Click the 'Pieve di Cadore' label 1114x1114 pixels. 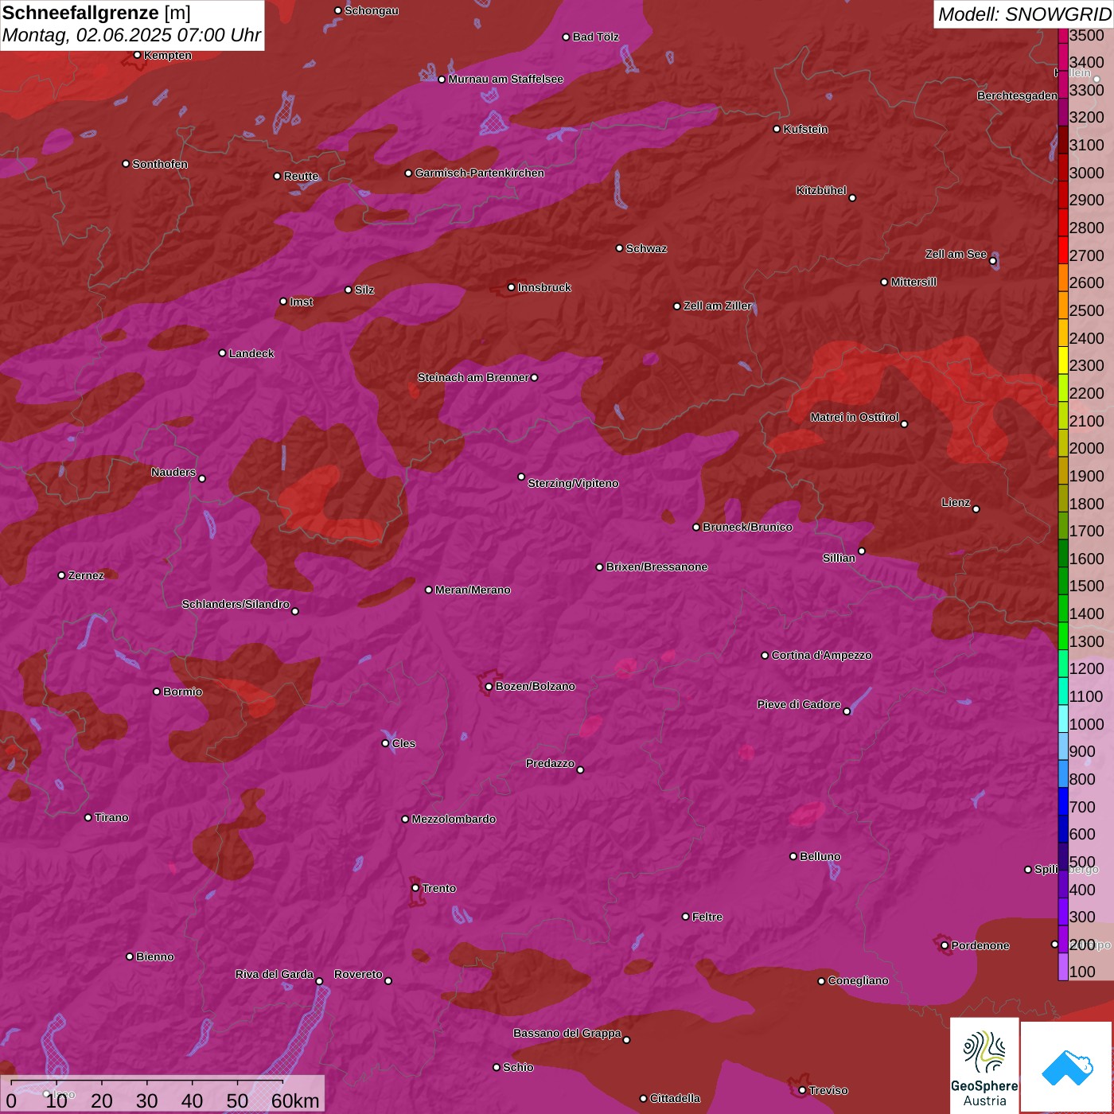coord(799,704)
